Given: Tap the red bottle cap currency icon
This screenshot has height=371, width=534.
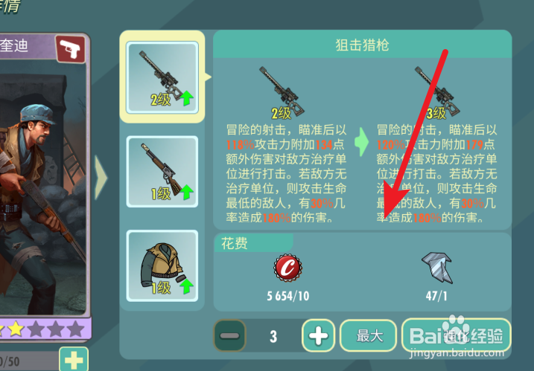Looking at the screenshot, I should (x=287, y=268).
